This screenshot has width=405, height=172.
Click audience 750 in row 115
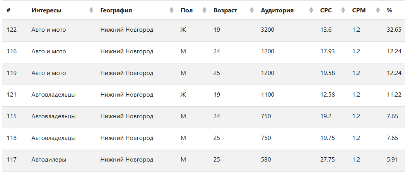[x=266, y=116]
